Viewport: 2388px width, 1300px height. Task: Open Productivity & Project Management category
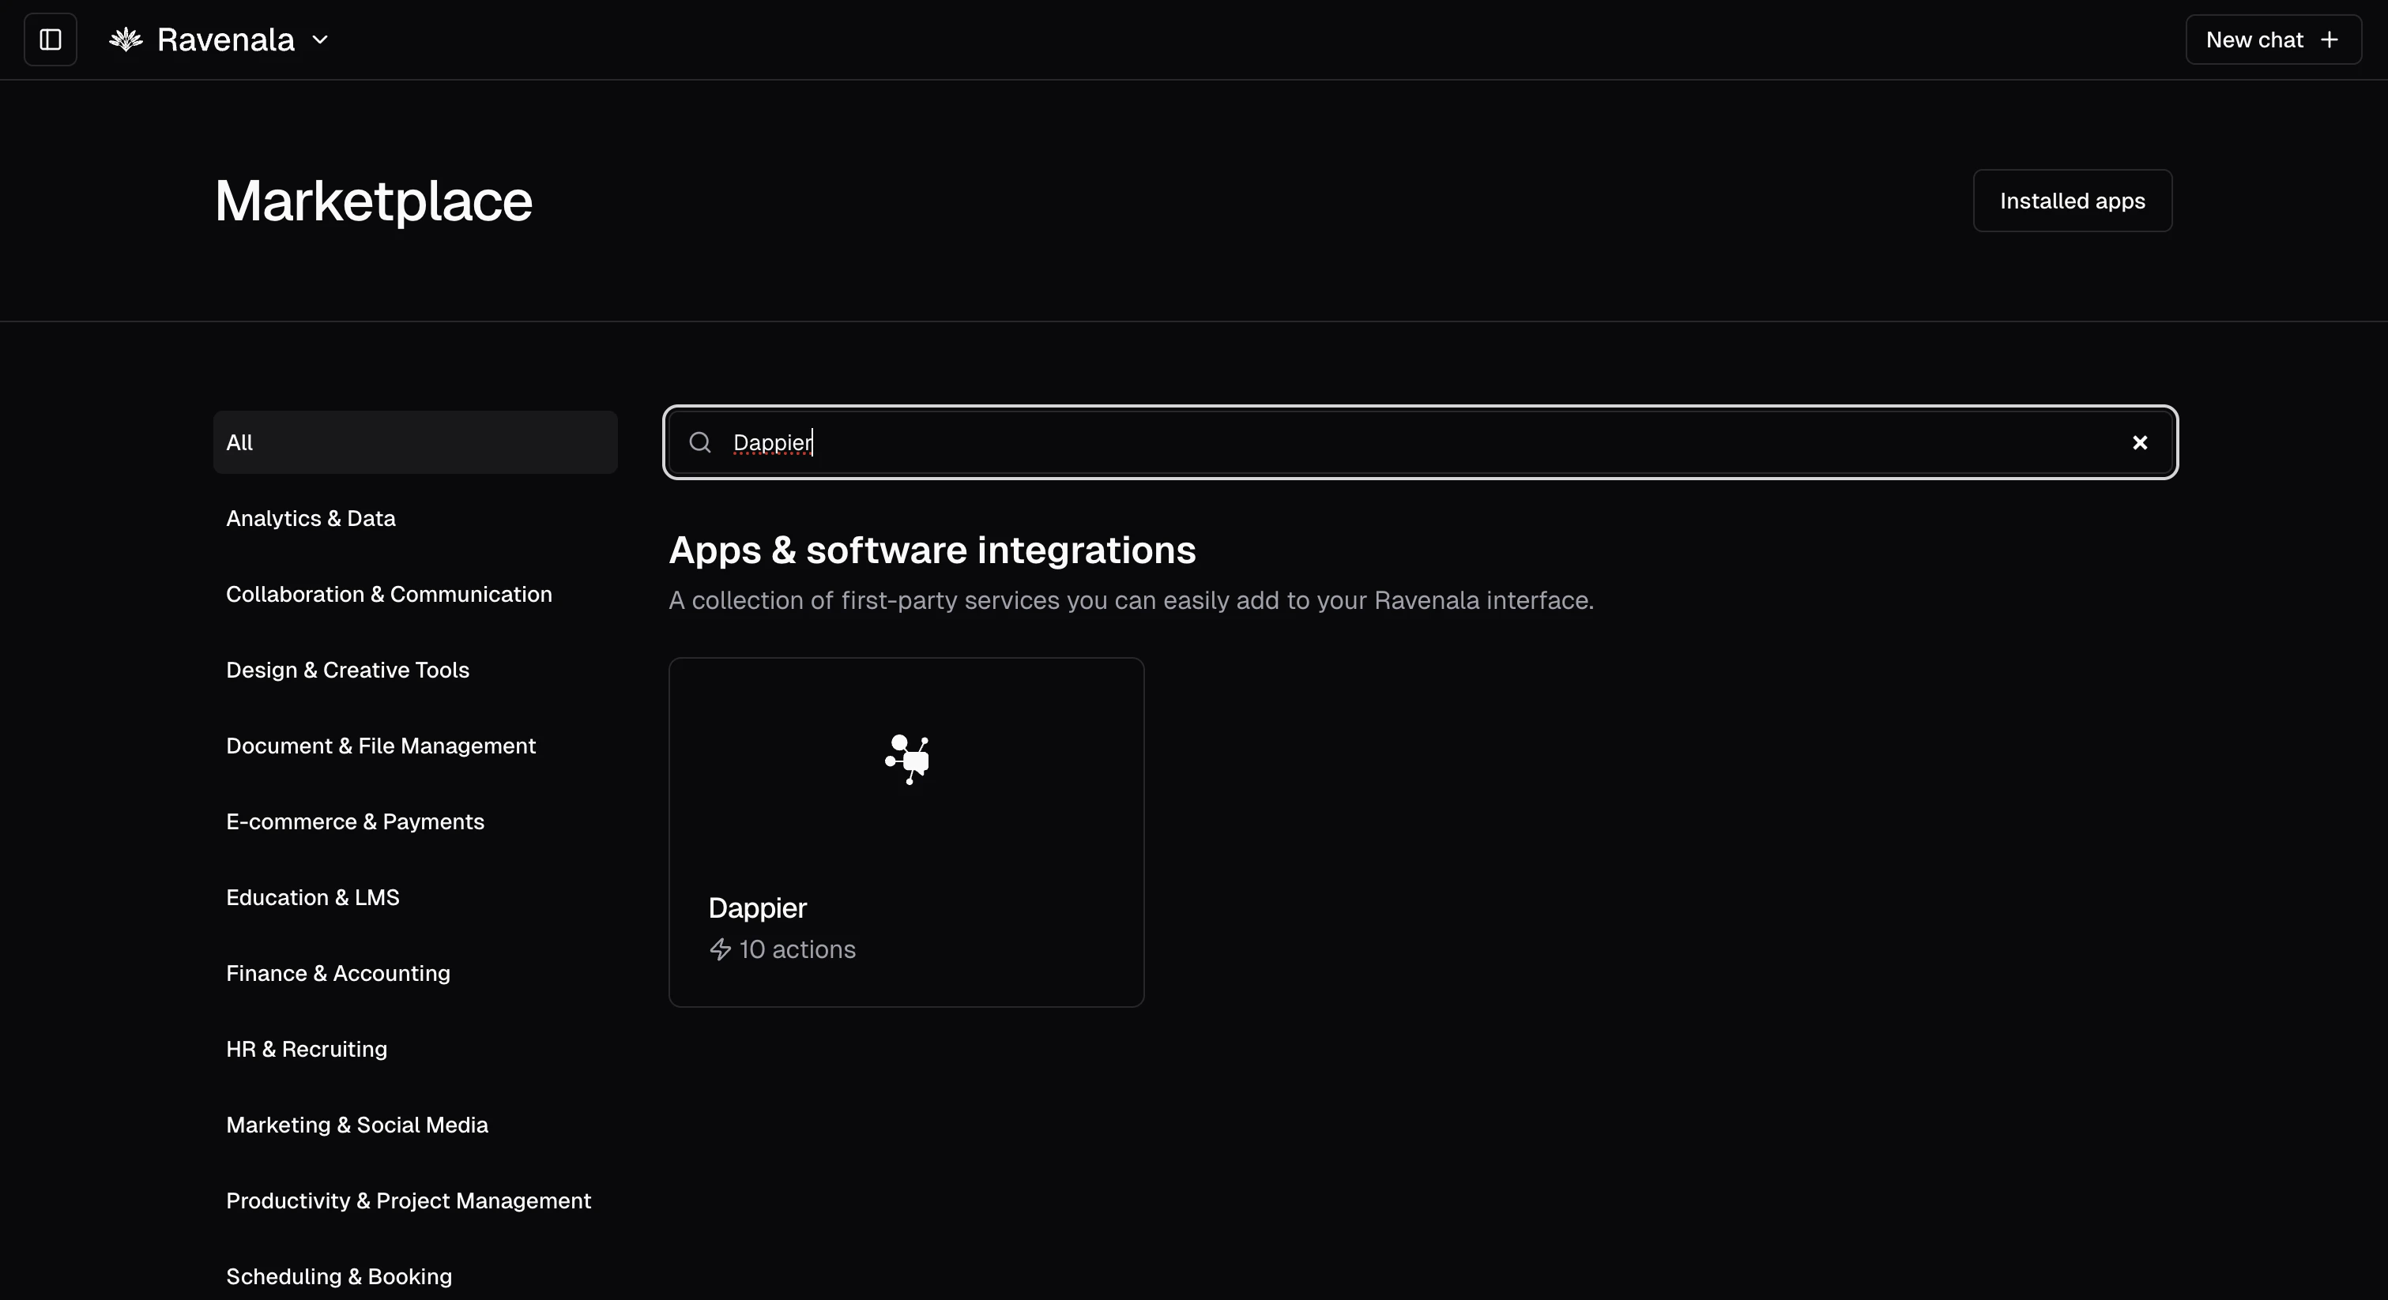click(x=408, y=1202)
